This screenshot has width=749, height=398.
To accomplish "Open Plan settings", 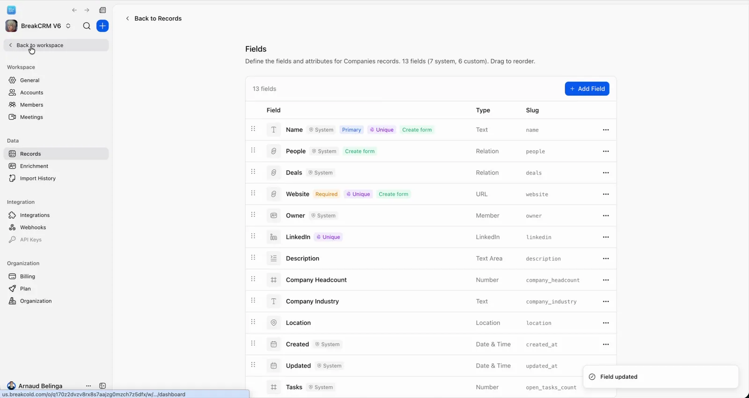I will pos(56,289).
